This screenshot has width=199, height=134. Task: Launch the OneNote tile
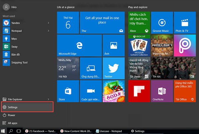[162, 91]
